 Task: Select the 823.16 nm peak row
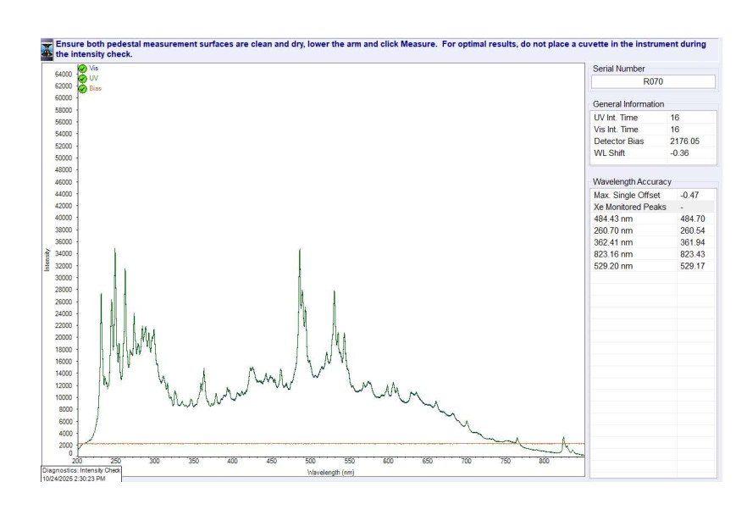653,254
